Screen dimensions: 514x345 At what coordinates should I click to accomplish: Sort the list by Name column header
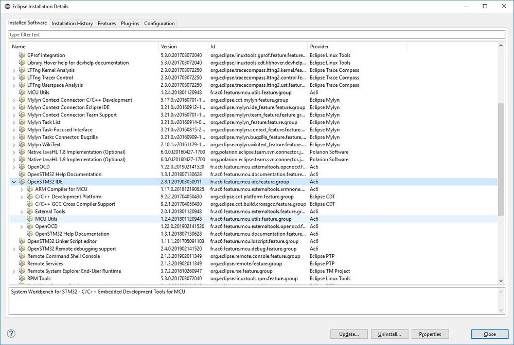point(83,46)
